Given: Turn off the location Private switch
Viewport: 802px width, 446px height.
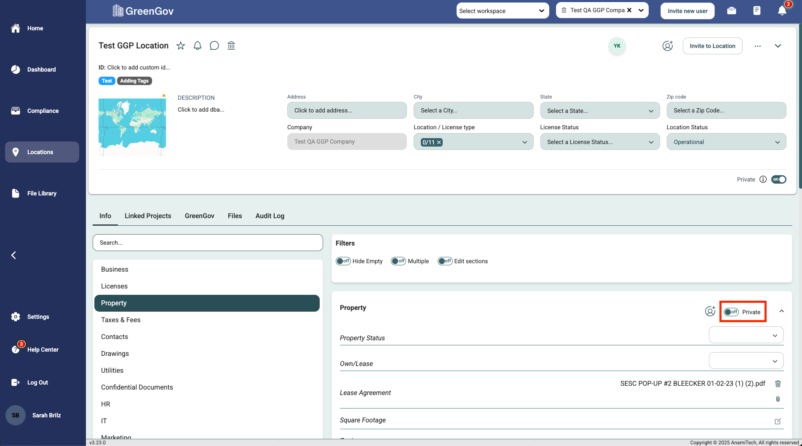Looking at the screenshot, I should [x=778, y=179].
